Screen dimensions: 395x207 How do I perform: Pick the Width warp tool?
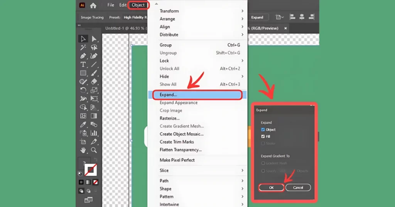(x=83, y=99)
